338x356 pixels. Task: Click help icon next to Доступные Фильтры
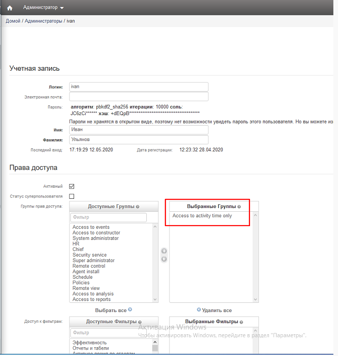140,322
